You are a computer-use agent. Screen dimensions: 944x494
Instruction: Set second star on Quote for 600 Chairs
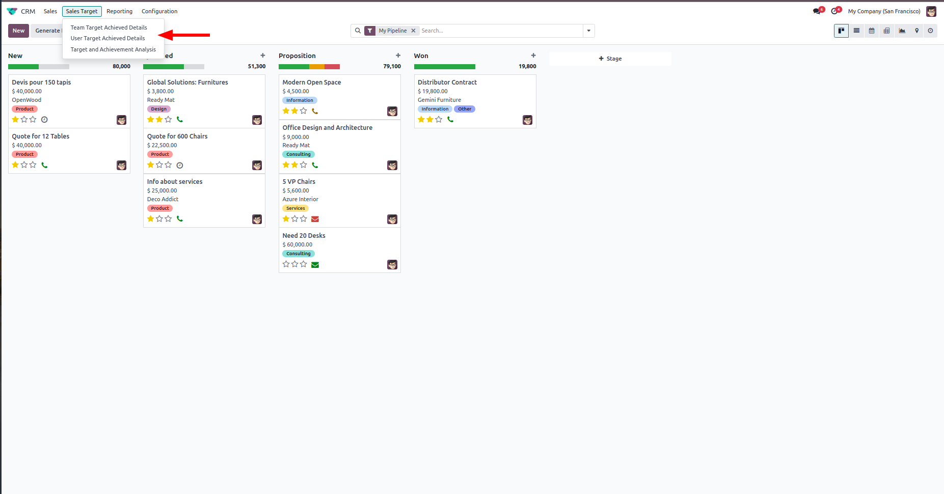(x=159, y=165)
